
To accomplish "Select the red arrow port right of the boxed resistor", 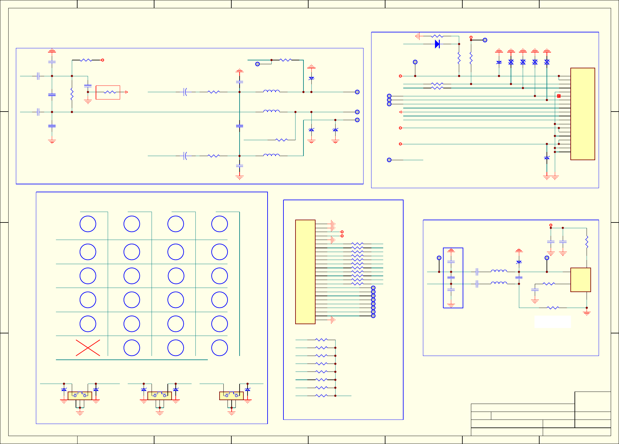I will (126, 92).
